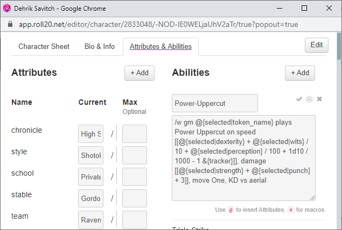Switch to the Character Sheet tab
This screenshot has height=230, width=342.
tap(44, 47)
